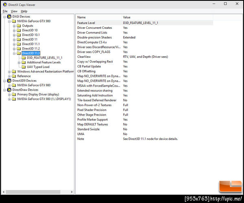Click the Direct3D 11.2 folder icon
The height and width of the screenshot is (203, 244).
[19, 48]
